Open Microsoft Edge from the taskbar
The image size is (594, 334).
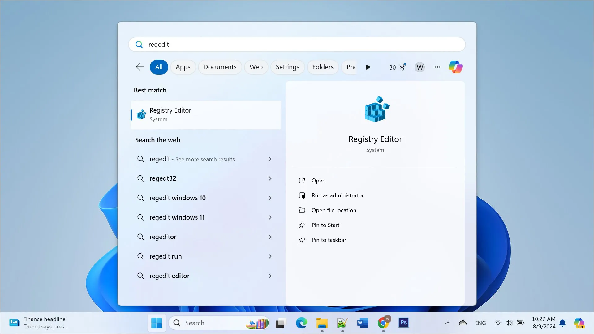pos(302,323)
